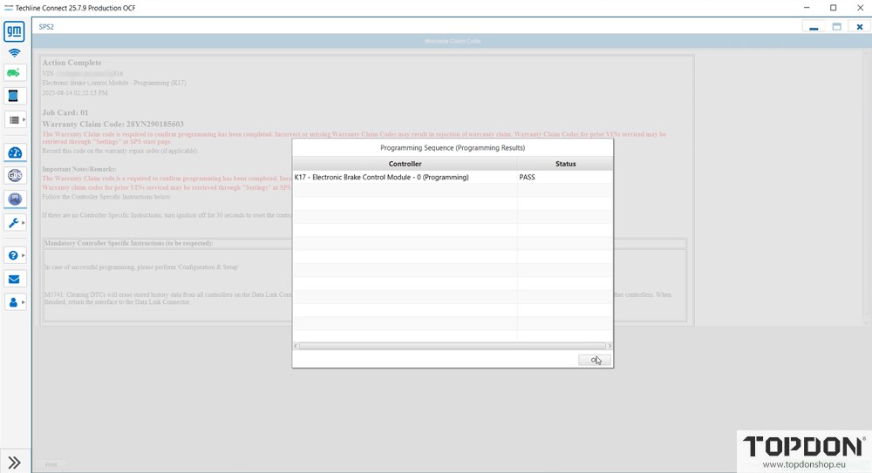
Task: Launch the GDS diagnostic tool icon
Action: [14, 176]
